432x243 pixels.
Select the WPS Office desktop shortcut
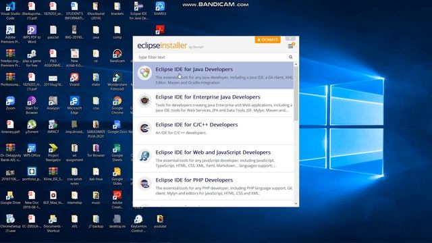coord(32,151)
